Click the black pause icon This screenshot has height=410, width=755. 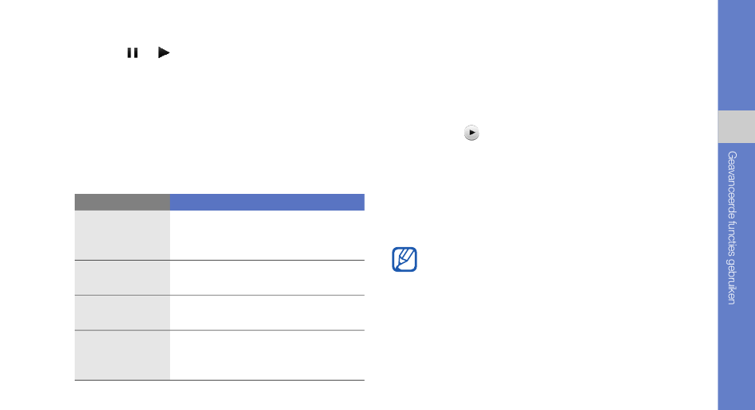[133, 53]
